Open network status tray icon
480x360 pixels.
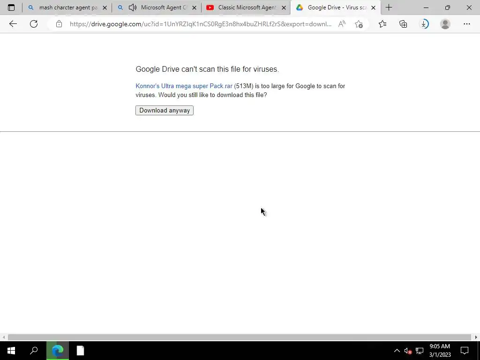pyautogui.click(x=420, y=351)
